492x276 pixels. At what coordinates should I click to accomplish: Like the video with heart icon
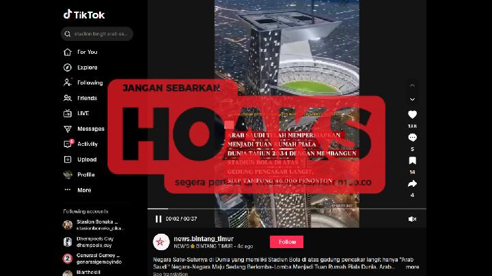tap(412, 114)
